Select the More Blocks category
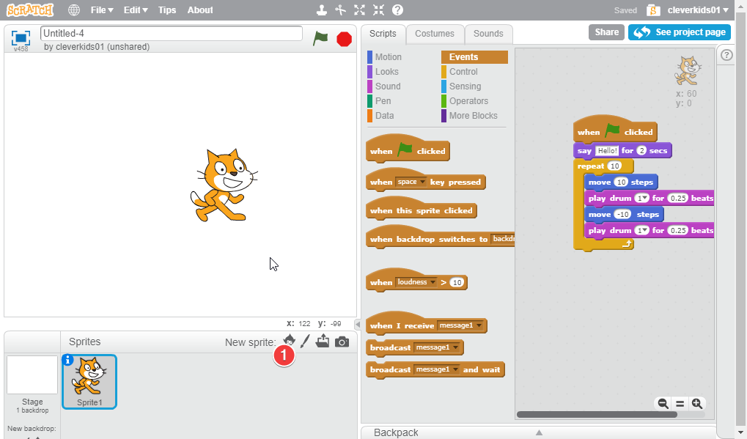The width and height of the screenshot is (747, 439). click(473, 117)
